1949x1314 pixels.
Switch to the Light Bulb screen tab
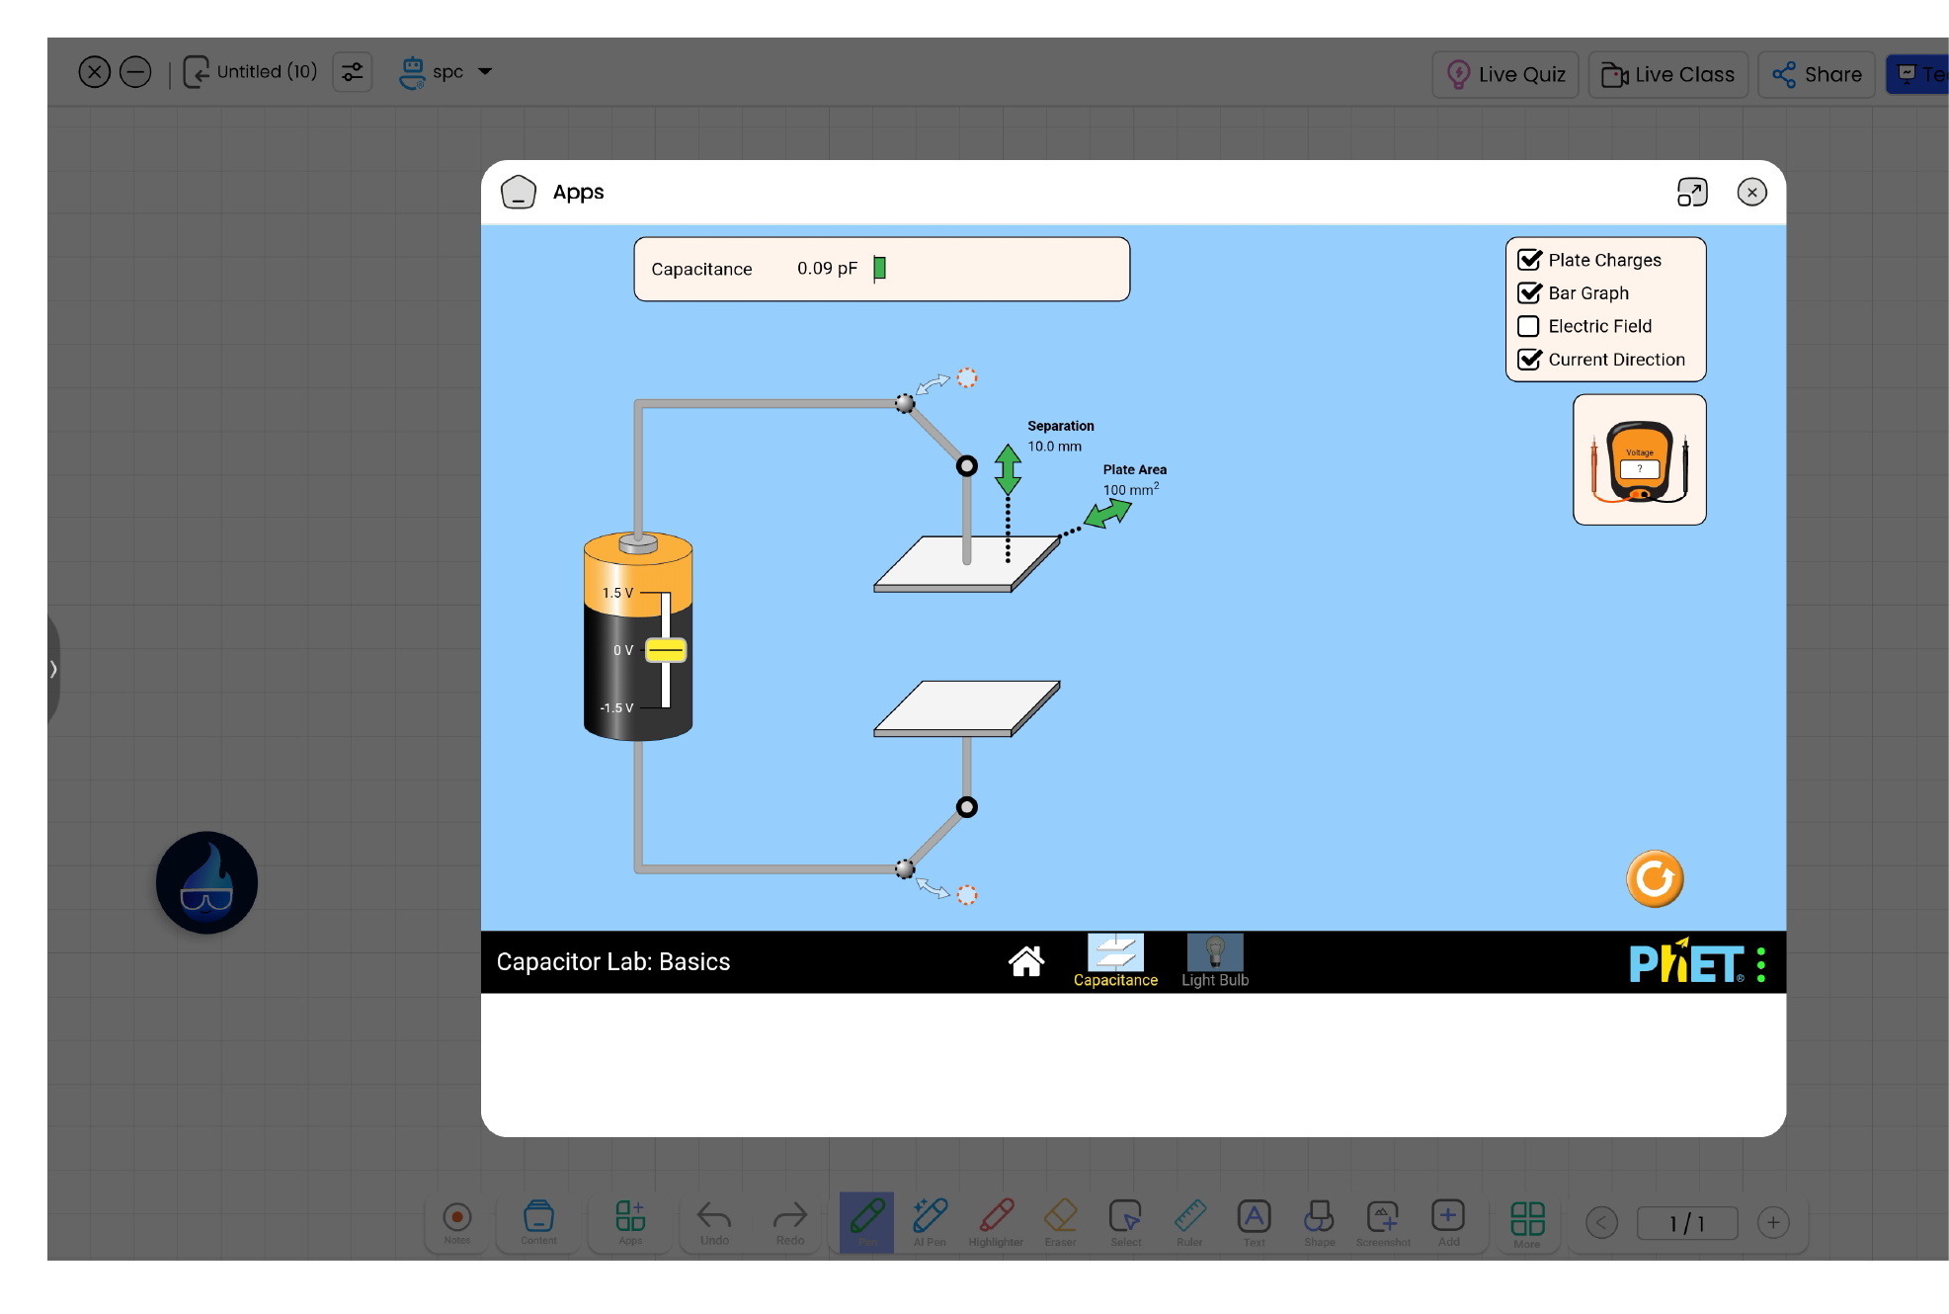(1215, 961)
